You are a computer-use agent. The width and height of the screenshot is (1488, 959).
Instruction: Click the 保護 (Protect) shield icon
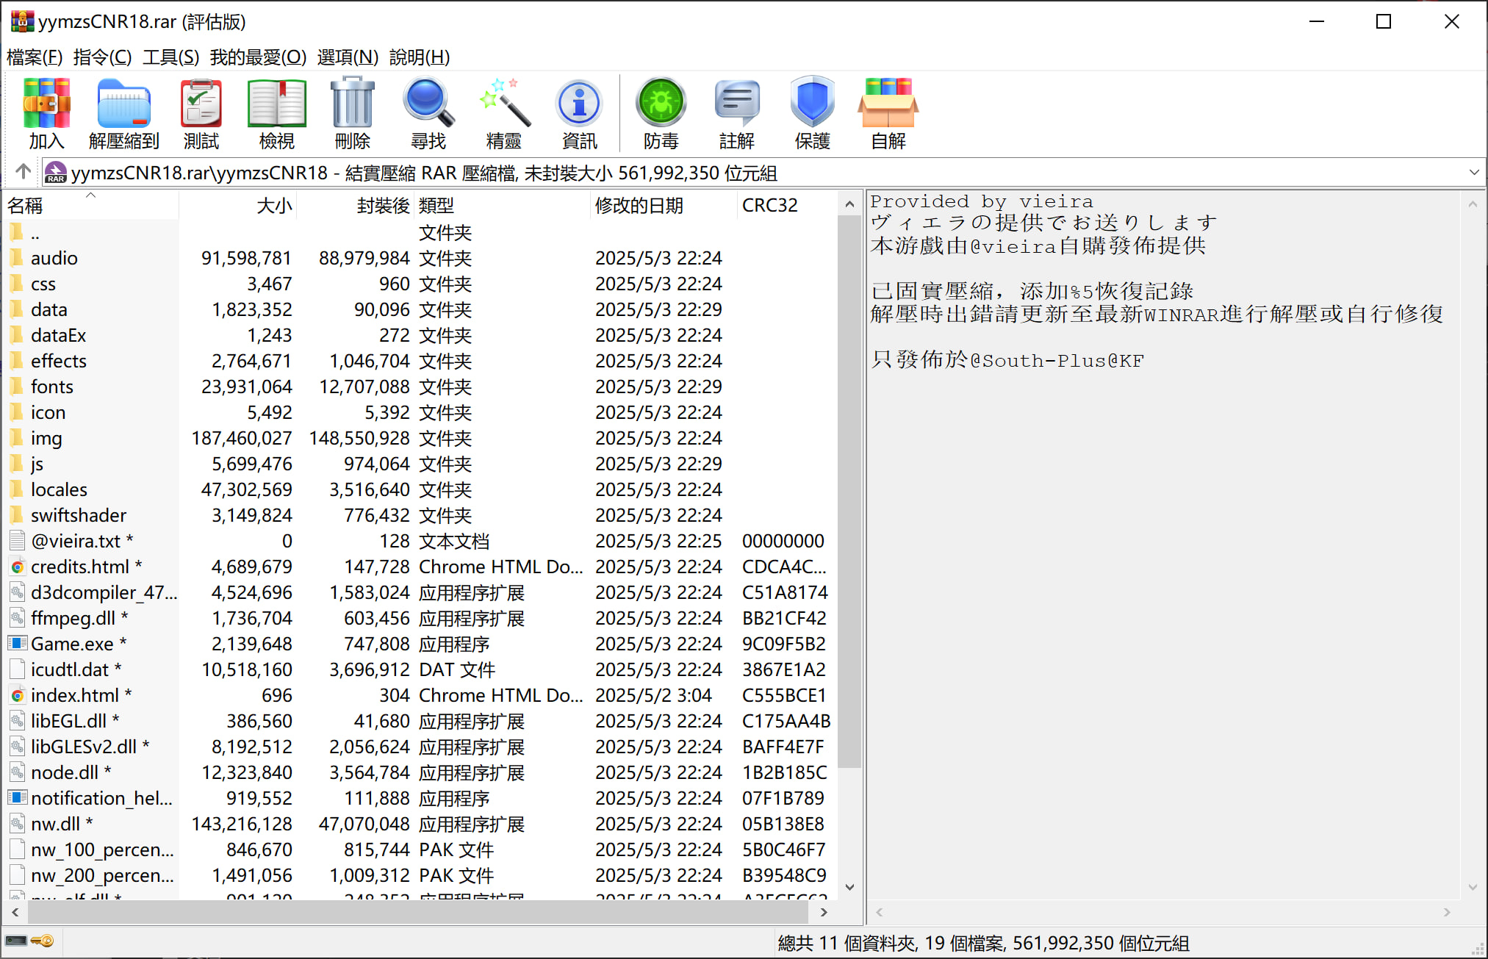pos(813,103)
